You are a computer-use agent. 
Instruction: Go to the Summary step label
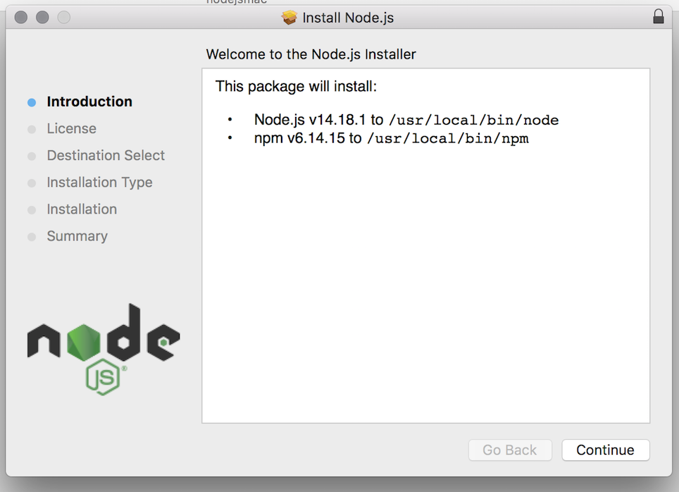coord(77,236)
